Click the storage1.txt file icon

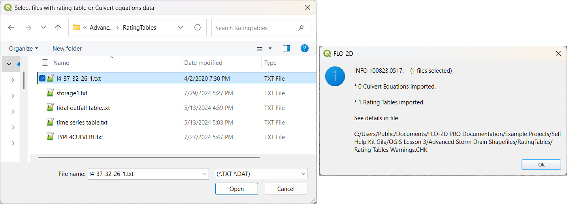point(50,93)
